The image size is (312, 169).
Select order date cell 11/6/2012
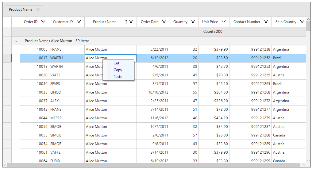[x=153, y=118]
